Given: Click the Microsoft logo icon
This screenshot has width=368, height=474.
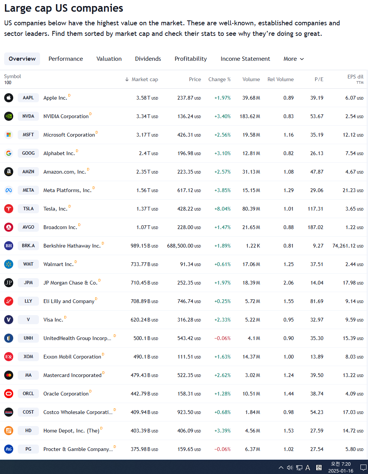Looking at the screenshot, I should [x=9, y=135].
